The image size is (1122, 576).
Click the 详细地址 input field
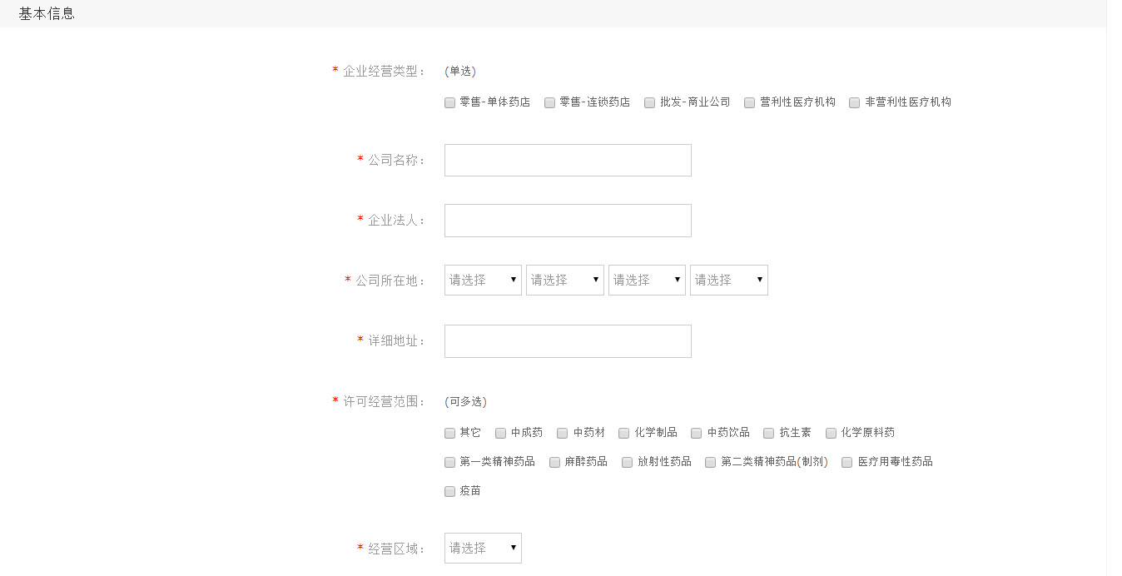point(568,341)
